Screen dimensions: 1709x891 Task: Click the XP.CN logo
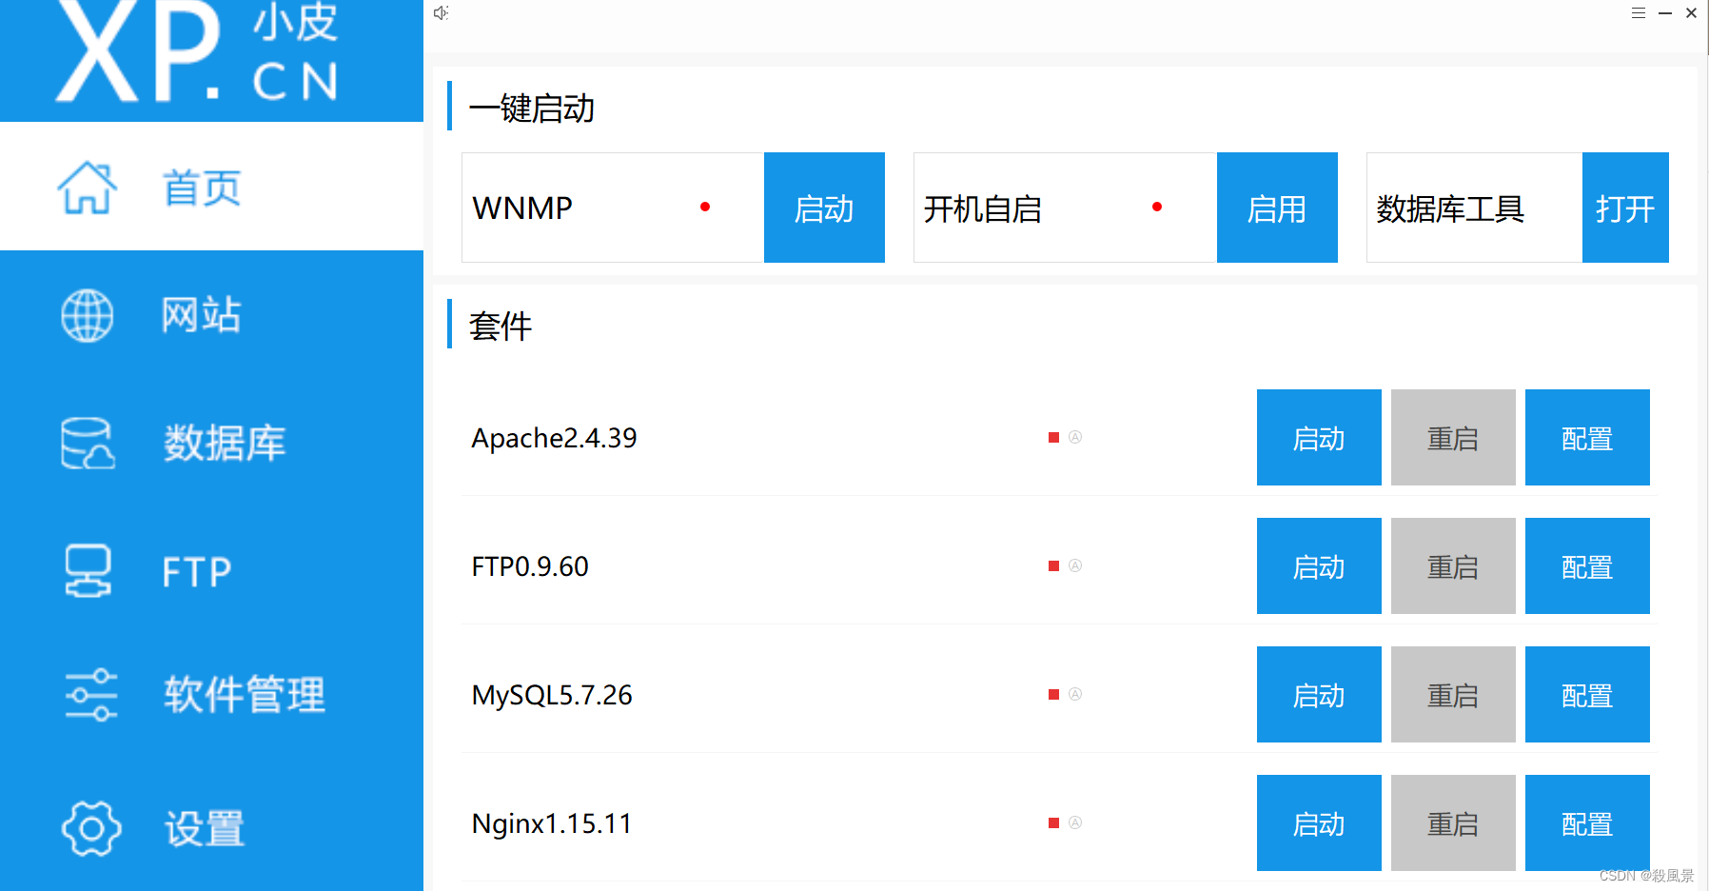click(x=197, y=49)
